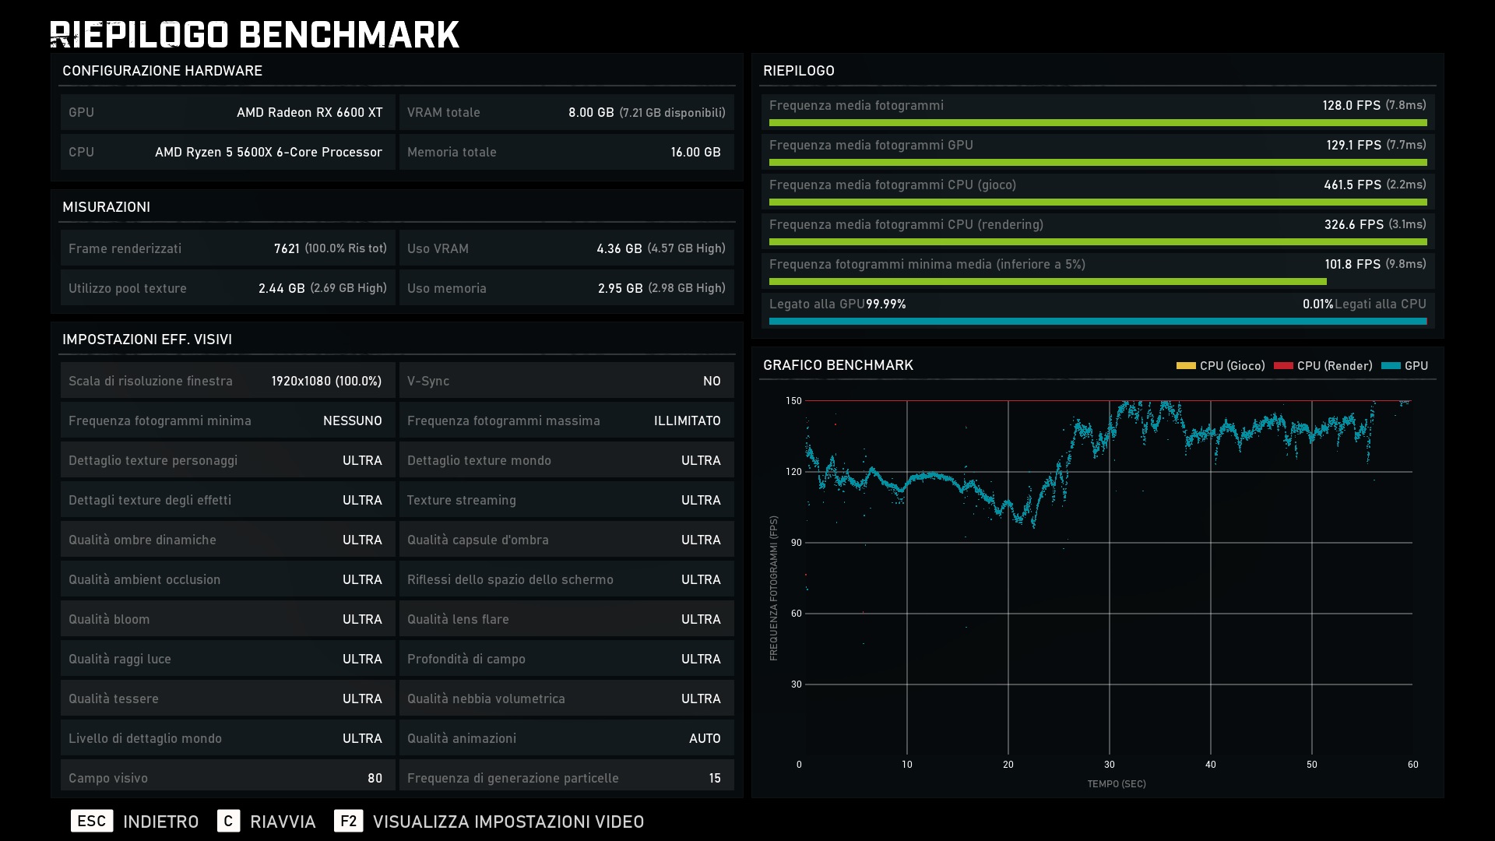Select Qualità capsule d'ombra row
Screen dimensions: 1495x841
point(567,540)
